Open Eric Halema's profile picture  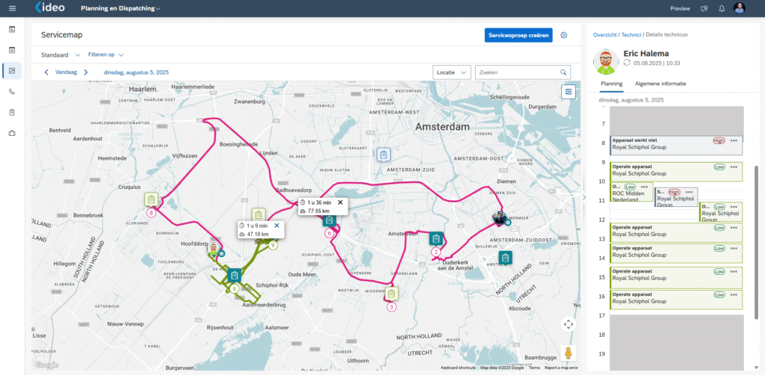point(606,61)
